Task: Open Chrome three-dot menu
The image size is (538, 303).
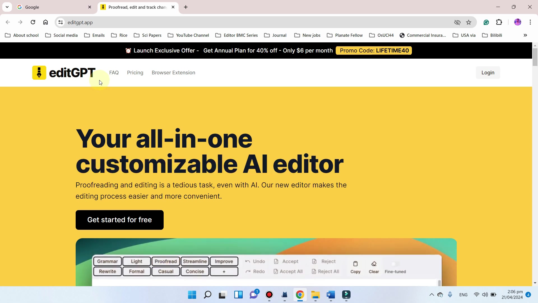Action: coord(530,22)
